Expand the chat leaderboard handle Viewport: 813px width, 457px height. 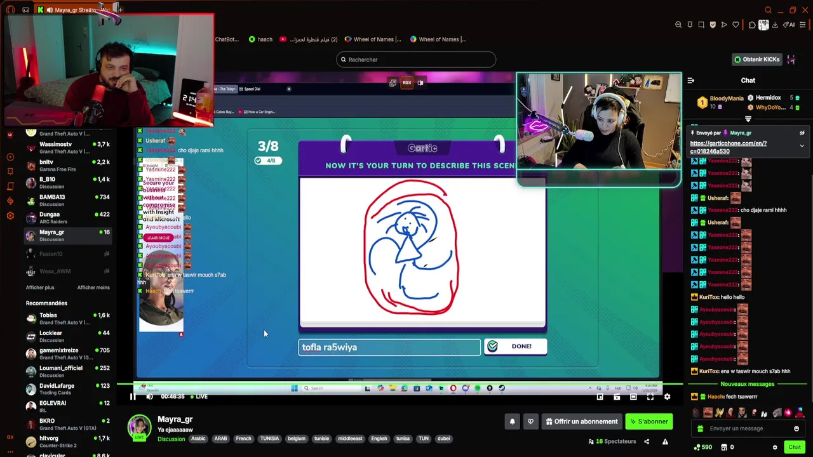coord(748,119)
